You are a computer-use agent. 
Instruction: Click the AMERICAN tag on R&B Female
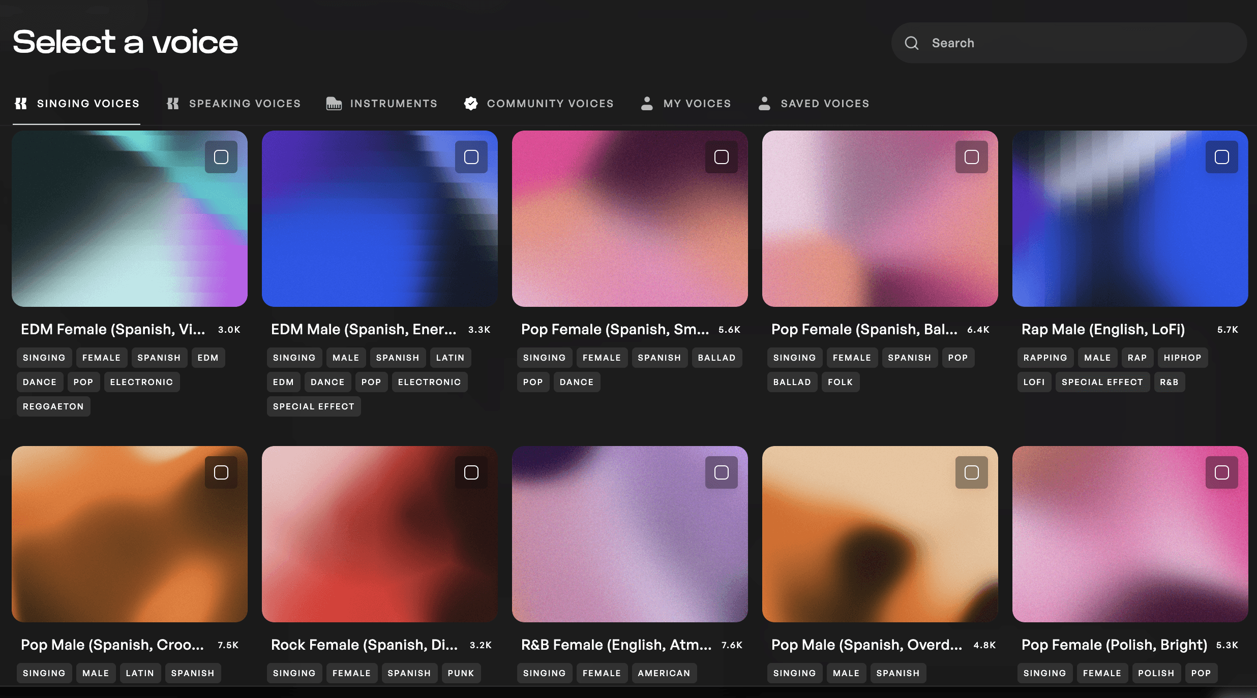pos(664,673)
